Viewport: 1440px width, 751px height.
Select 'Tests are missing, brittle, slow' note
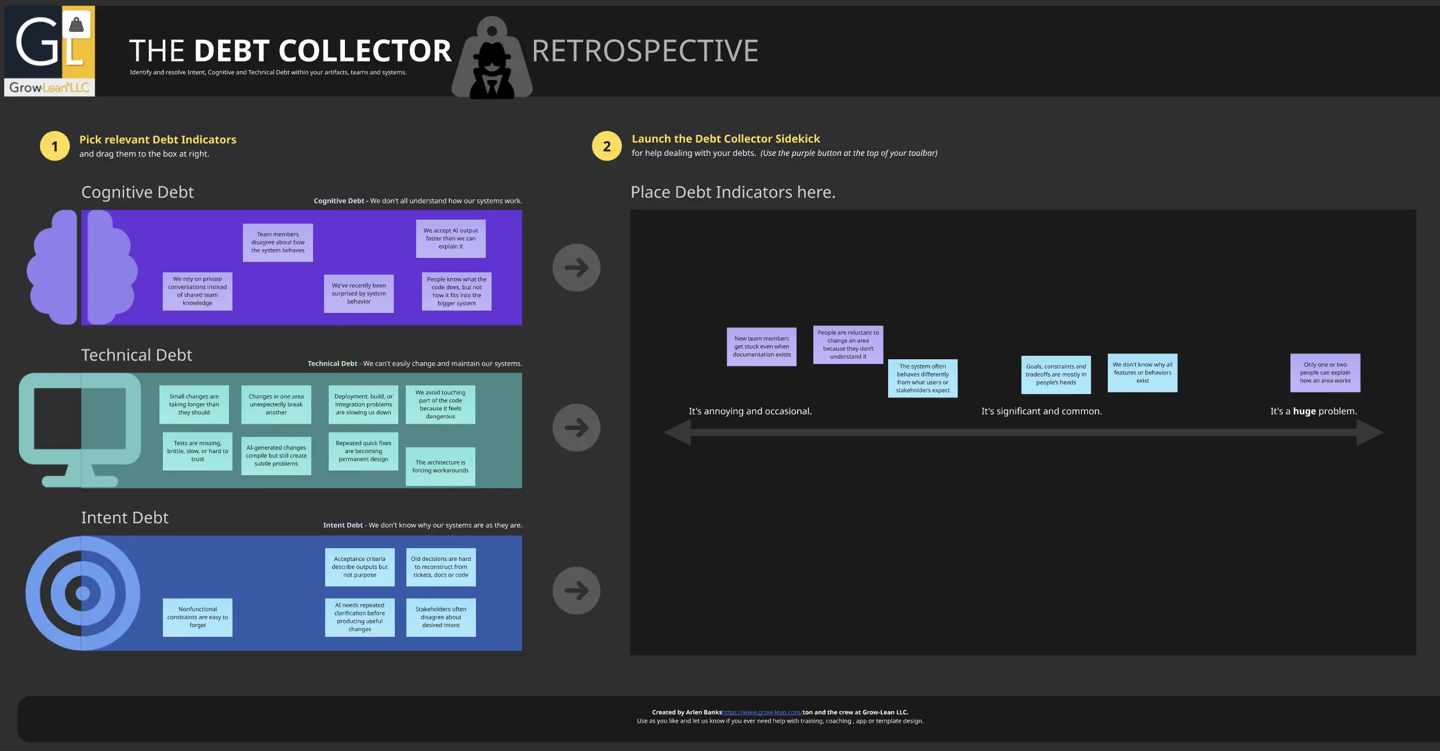coord(198,451)
